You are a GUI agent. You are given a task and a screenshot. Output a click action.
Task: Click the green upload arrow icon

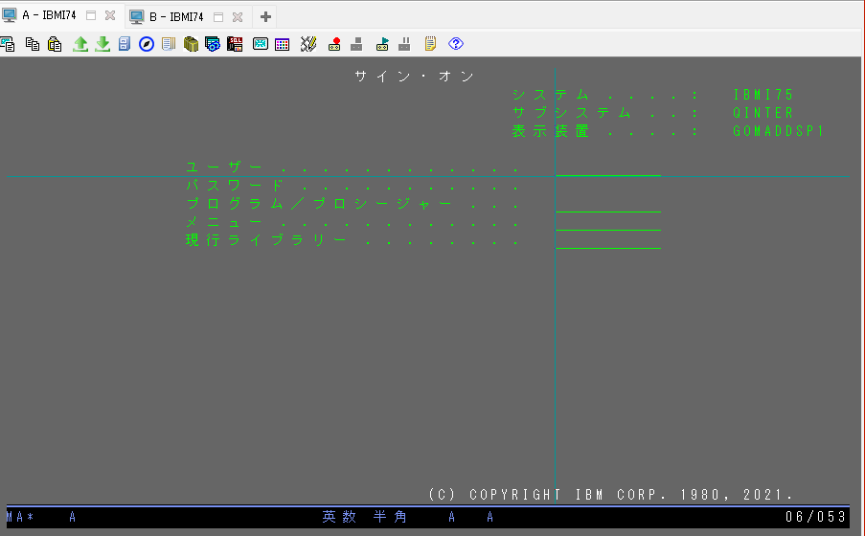point(80,44)
